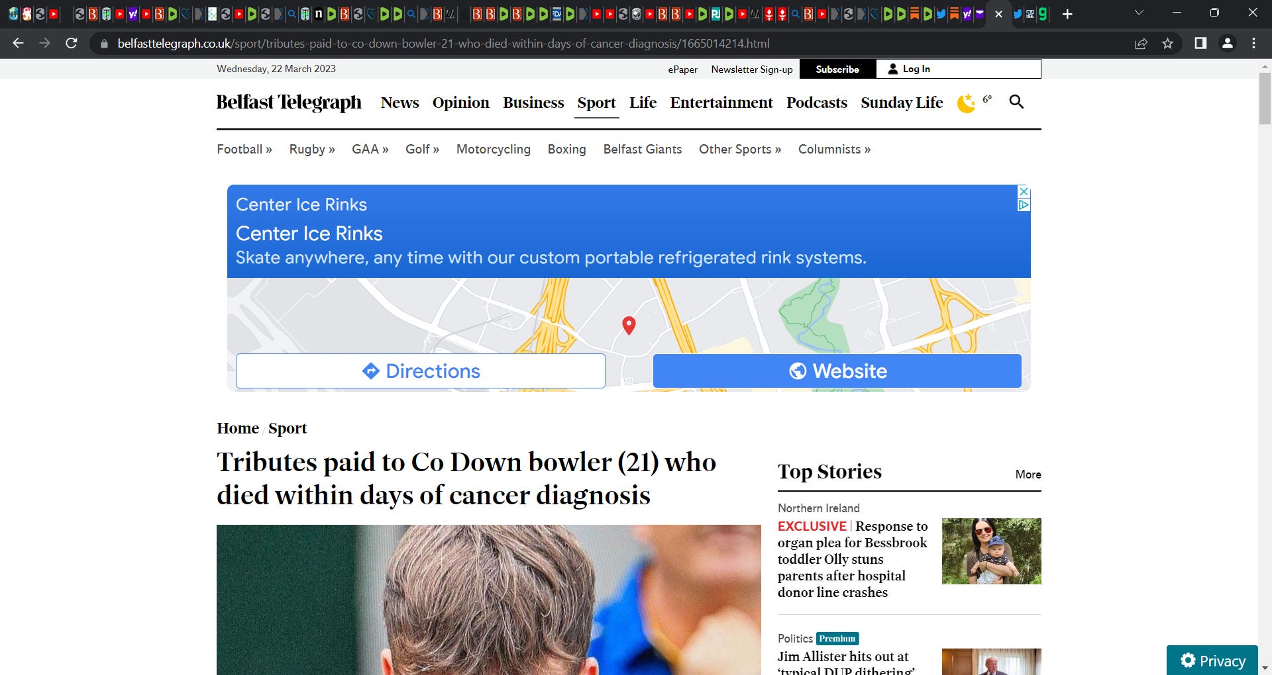Open the Opinion section
Image resolution: width=1272 pixels, height=675 pixels.
tap(461, 103)
